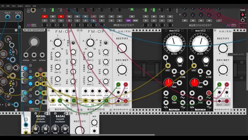Toggle the purple DIM button
248x140 pixels.
click(128, 21)
